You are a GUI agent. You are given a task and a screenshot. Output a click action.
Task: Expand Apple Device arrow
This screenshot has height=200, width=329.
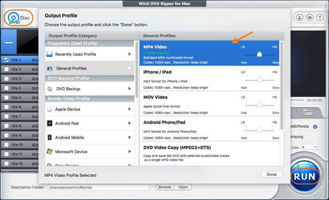[x=130, y=109]
